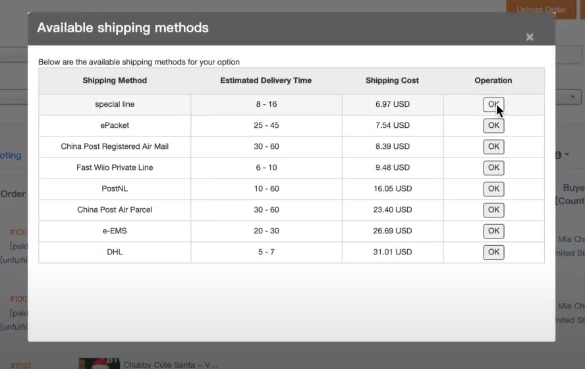Click the 25 - 45 delivery time
585x369 pixels.
click(266, 125)
